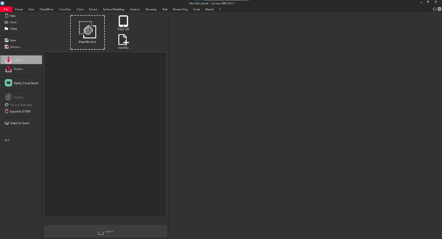The width and height of the screenshot is (442, 239).
Task: Open the View tab
Action: pyautogui.click(x=31, y=9)
